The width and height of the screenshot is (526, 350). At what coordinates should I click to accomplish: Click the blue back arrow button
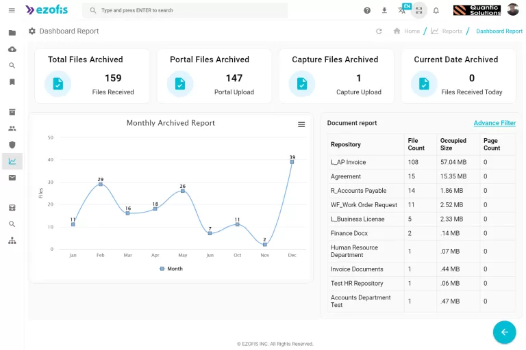pyautogui.click(x=504, y=332)
